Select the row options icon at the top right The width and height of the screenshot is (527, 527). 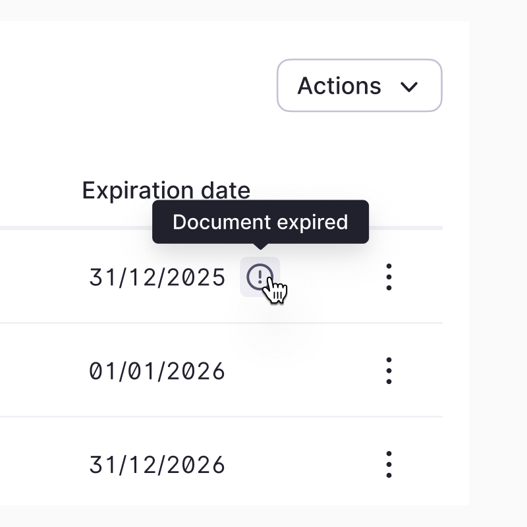389,277
